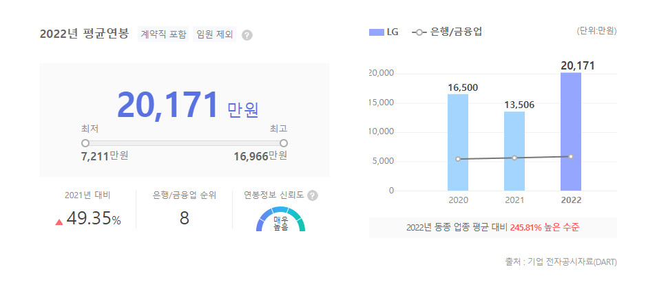Click the 은행/금융업 legend label

click(x=457, y=32)
